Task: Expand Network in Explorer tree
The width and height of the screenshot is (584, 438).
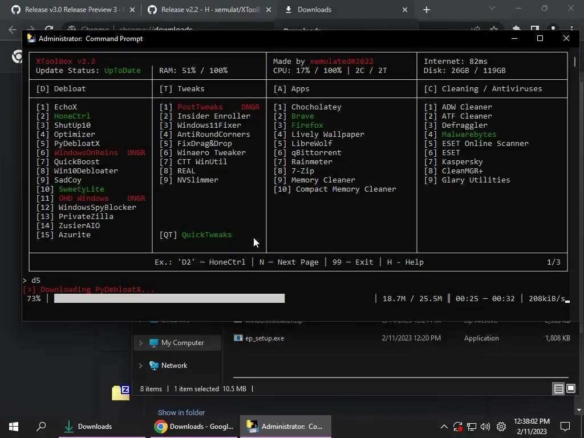Action: (140, 366)
